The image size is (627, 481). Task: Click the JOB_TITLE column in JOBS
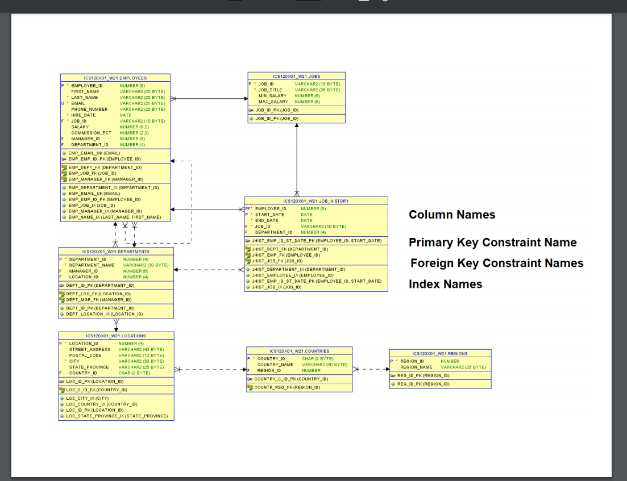[x=270, y=90]
